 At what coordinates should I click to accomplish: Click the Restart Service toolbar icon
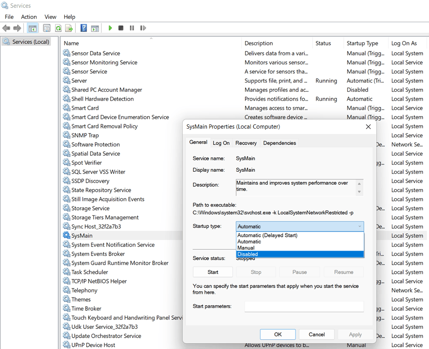click(x=143, y=28)
